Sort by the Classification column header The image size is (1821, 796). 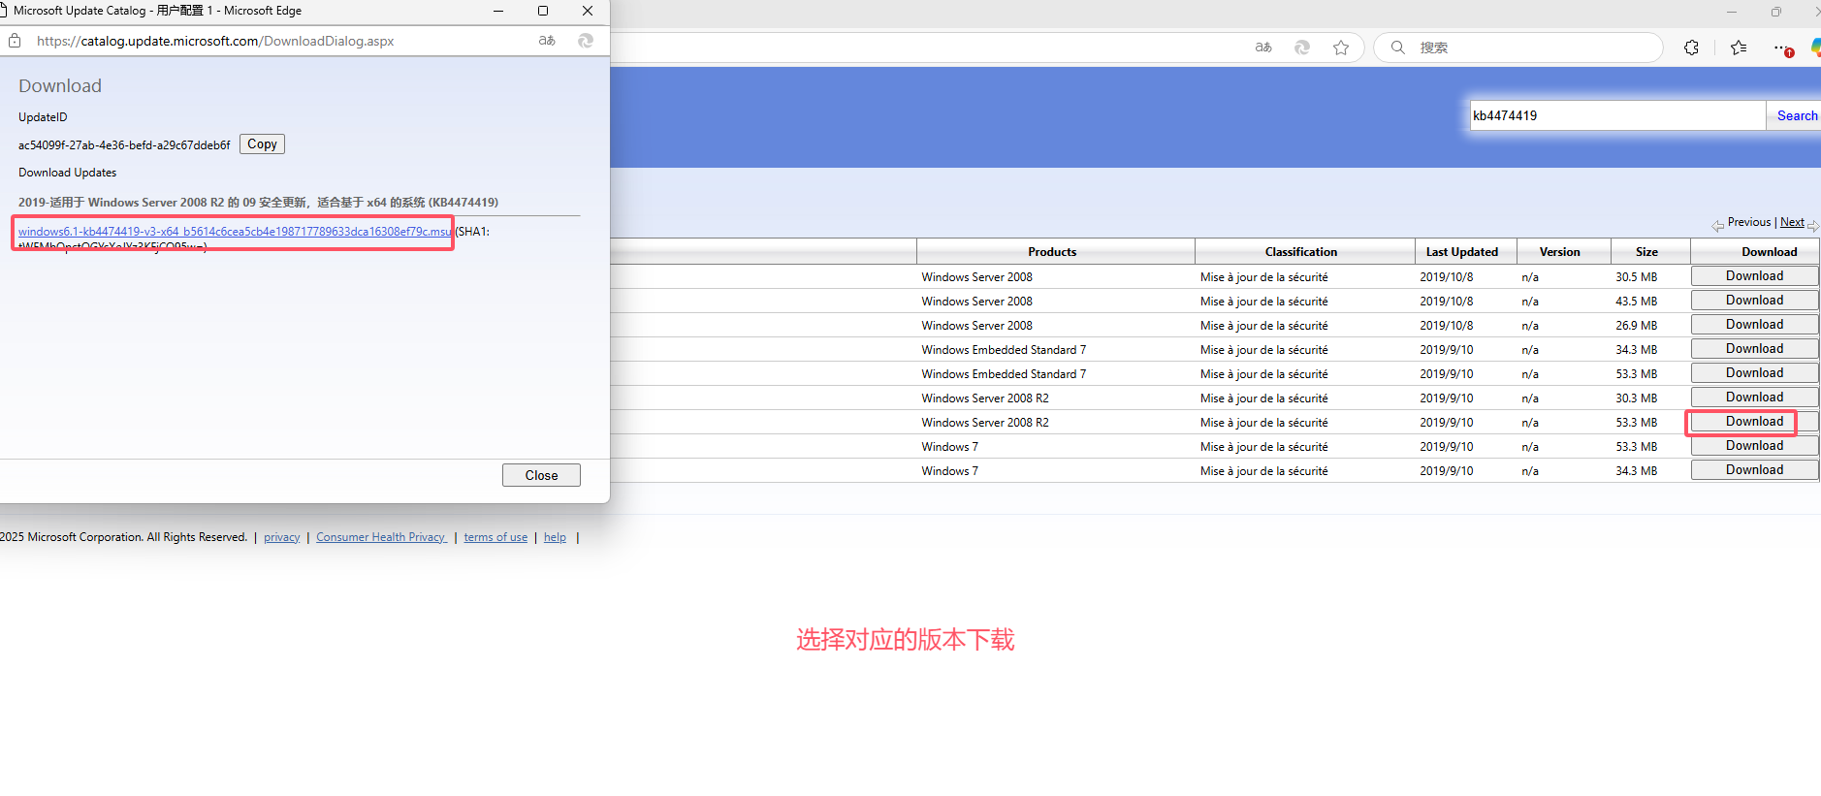coord(1301,252)
